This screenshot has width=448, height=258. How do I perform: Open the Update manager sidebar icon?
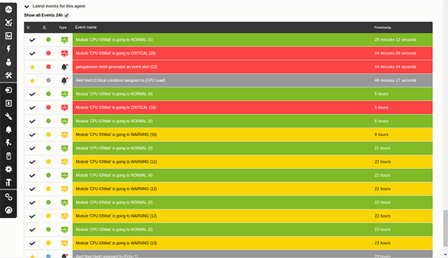[8, 210]
